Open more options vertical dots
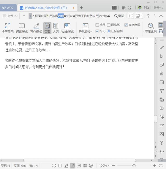166x169 pixels. pos(155,16)
